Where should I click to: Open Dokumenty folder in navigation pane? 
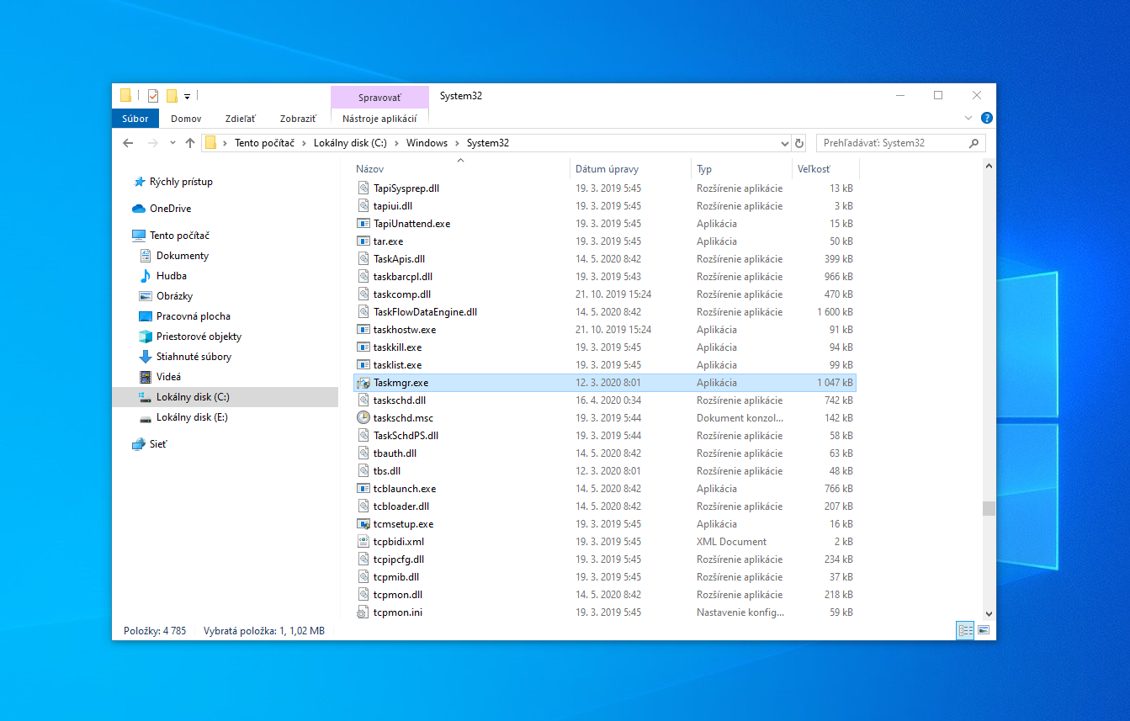click(182, 256)
